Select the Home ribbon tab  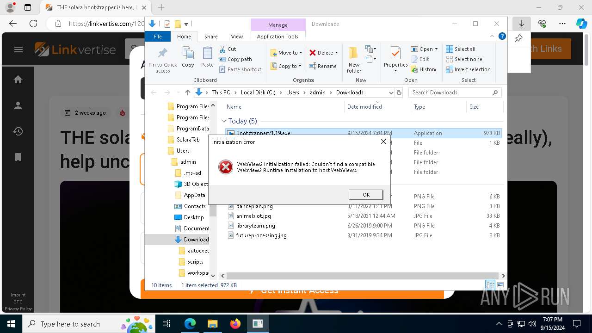pyautogui.click(x=184, y=37)
